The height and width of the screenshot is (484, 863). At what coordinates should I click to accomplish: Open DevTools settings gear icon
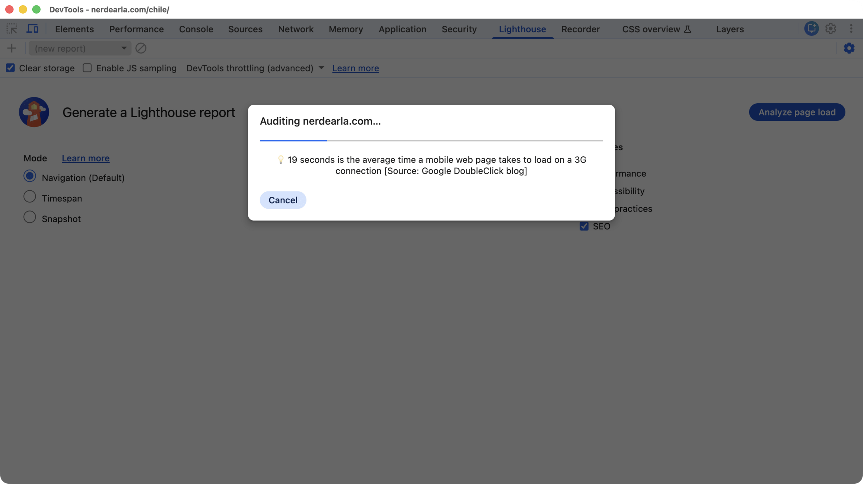click(x=830, y=29)
